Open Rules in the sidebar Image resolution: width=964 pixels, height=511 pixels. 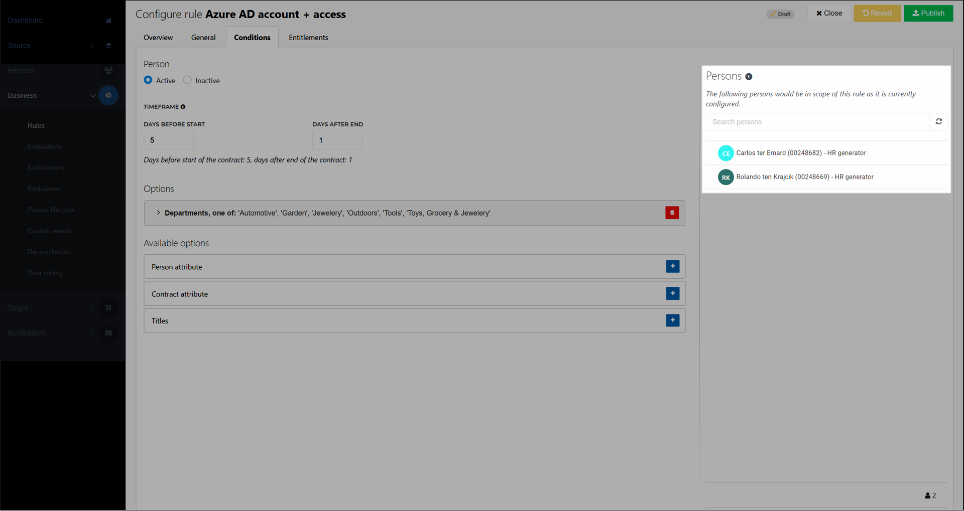36,125
